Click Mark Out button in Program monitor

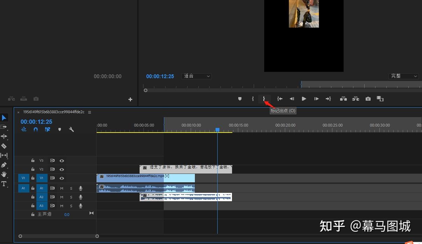(264, 99)
